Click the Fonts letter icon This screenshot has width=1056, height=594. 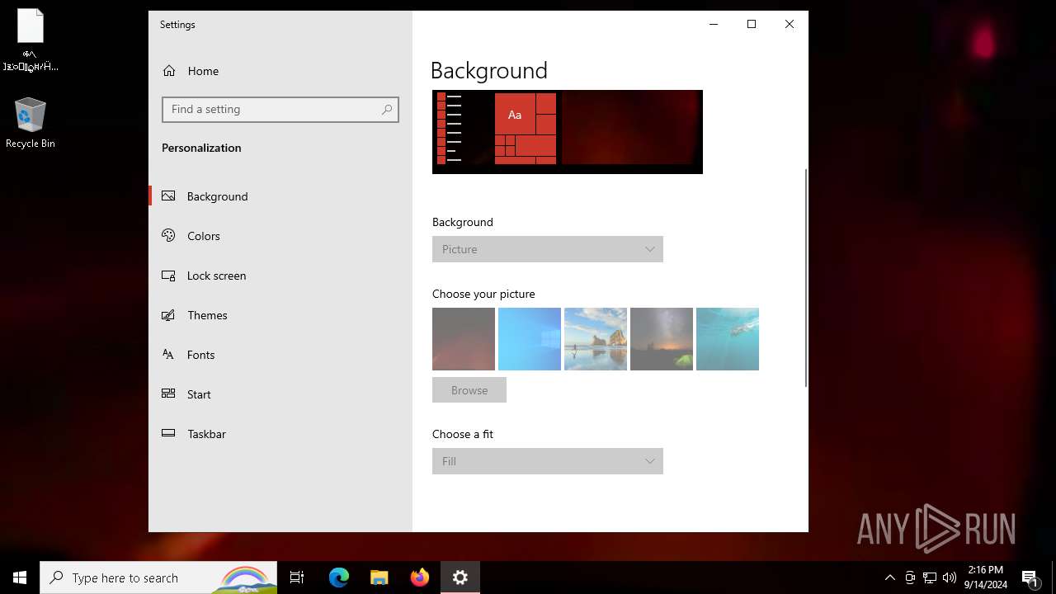coord(168,355)
